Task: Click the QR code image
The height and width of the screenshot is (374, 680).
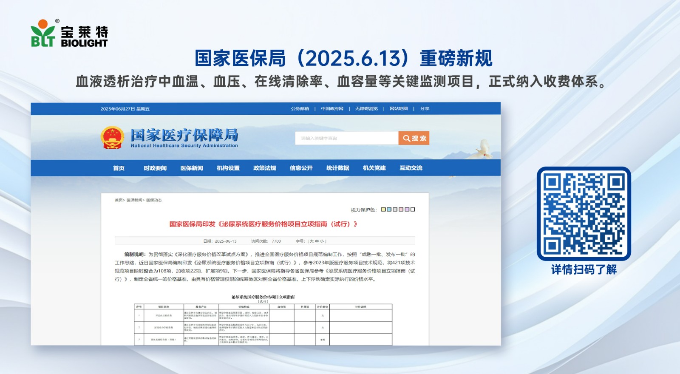Action: tap(584, 213)
